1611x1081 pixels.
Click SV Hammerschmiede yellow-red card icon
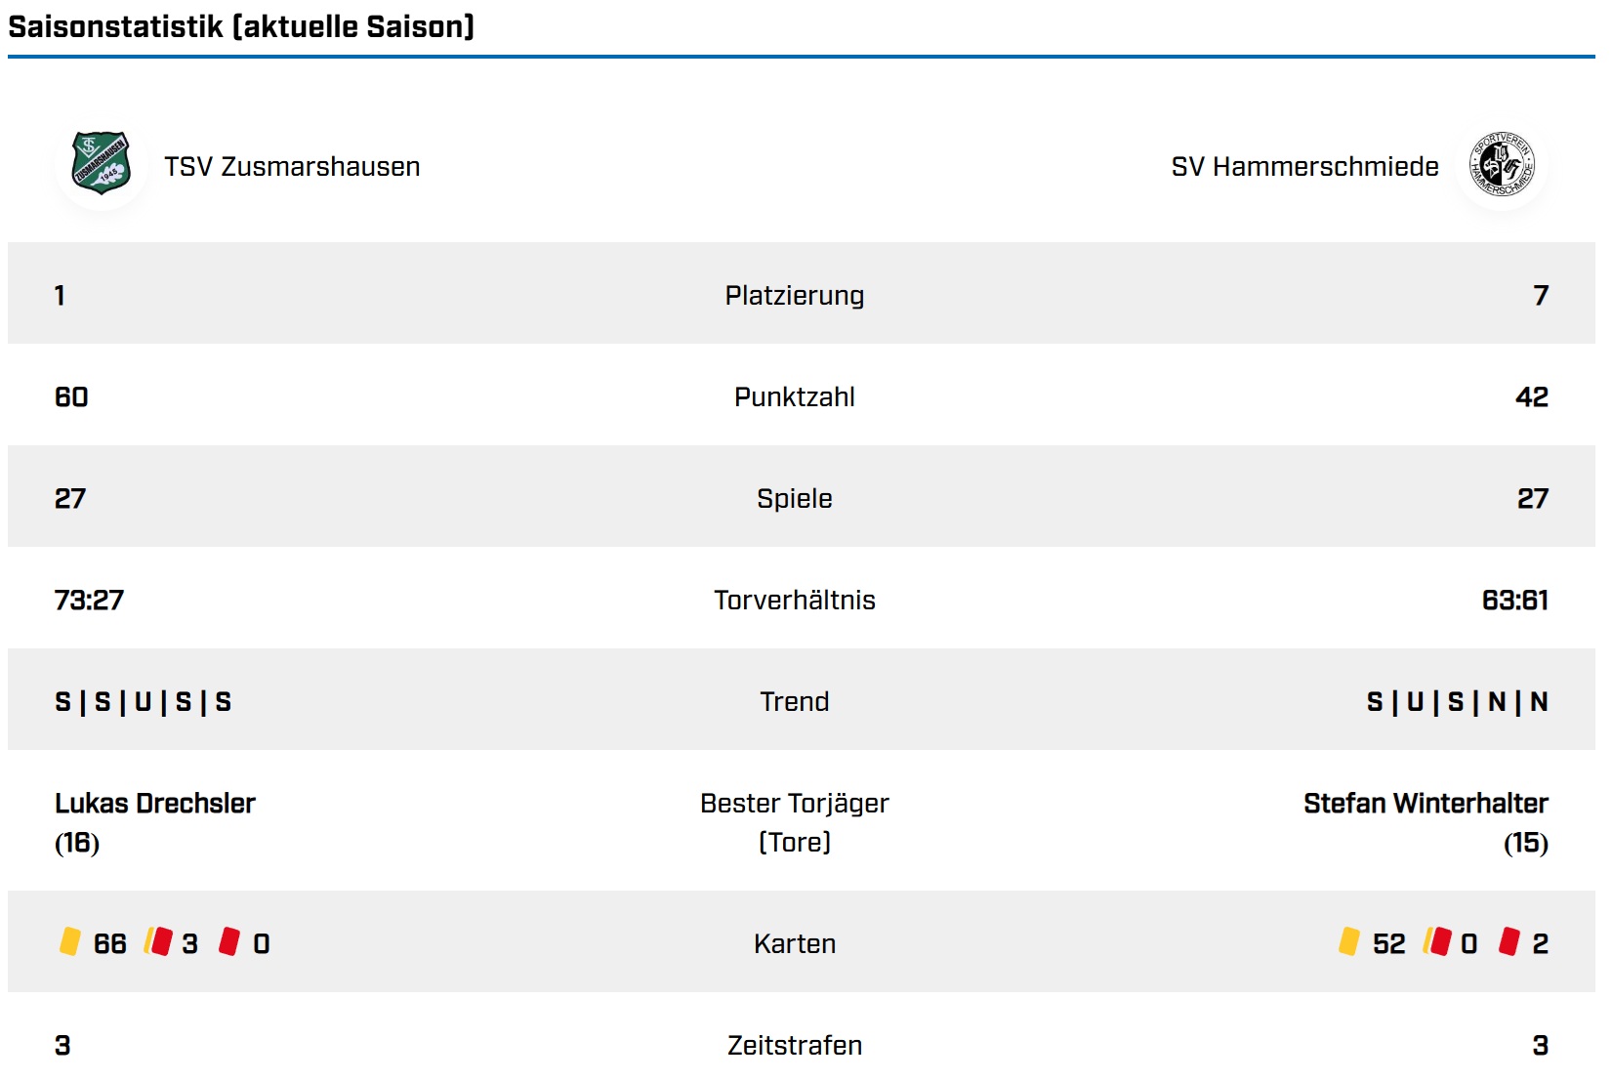(1437, 941)
